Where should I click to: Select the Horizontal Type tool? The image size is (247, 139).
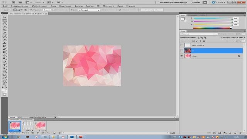pyautogui.click(x=4, y=65)
